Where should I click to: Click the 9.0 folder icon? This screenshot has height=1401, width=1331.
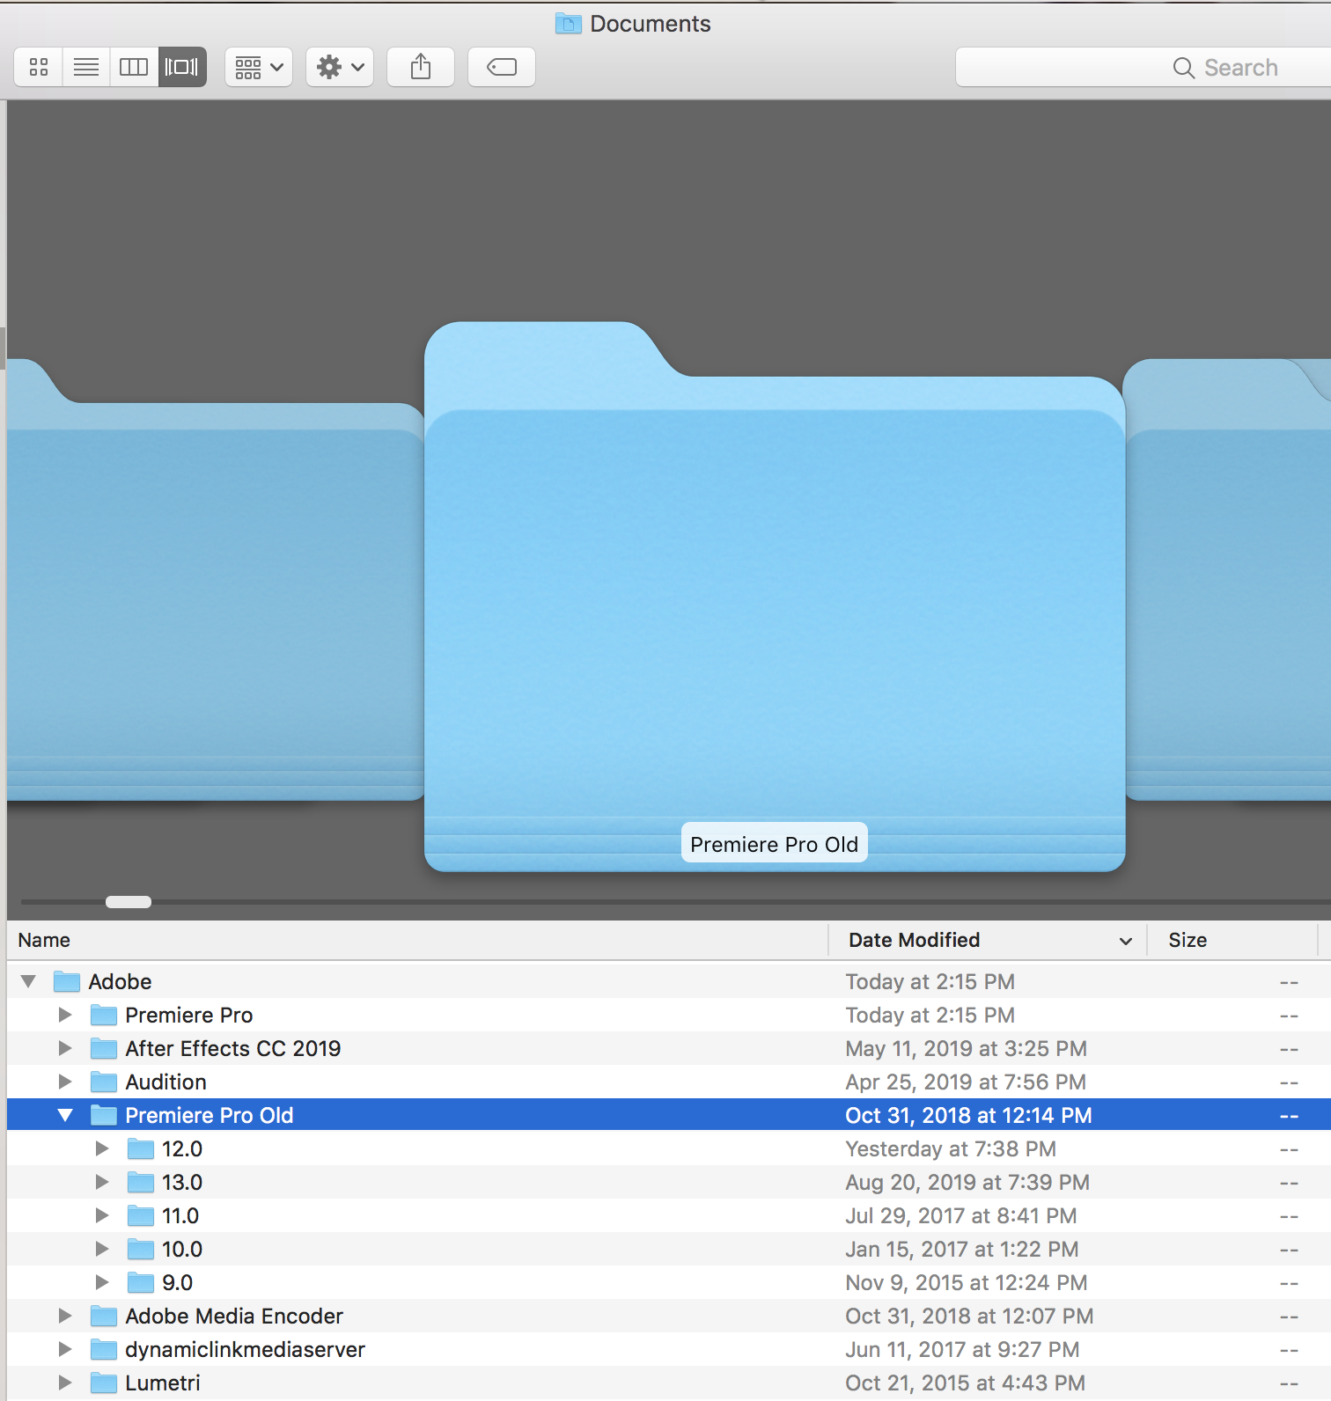tap(141, 1282)
